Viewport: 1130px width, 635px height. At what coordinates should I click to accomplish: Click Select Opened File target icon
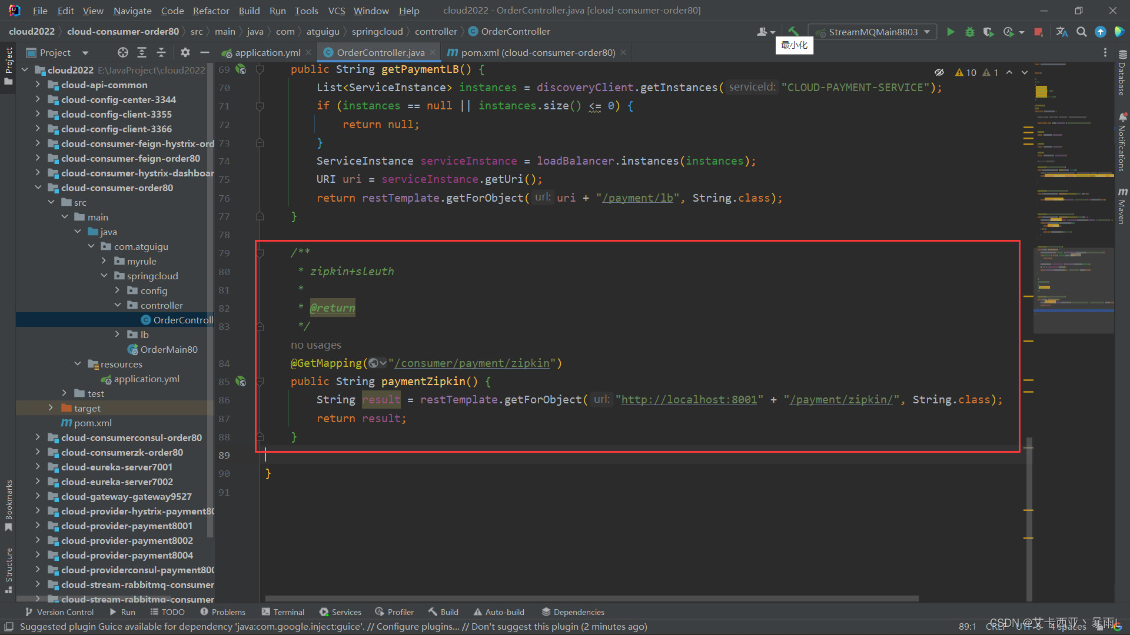[122, 52]
